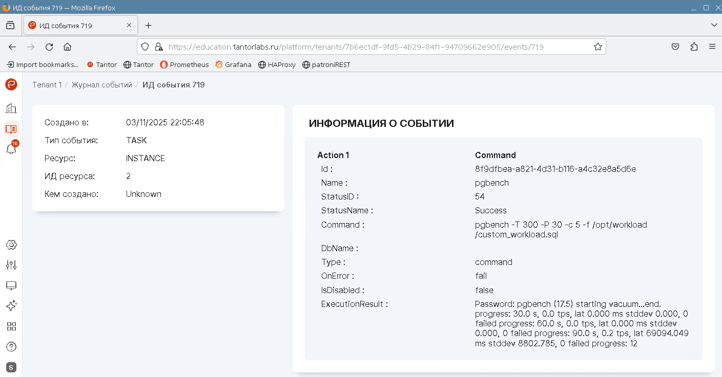Go to Tenant 1 breadcrumb link
This screenshot has width=722, height=377.
47,85
